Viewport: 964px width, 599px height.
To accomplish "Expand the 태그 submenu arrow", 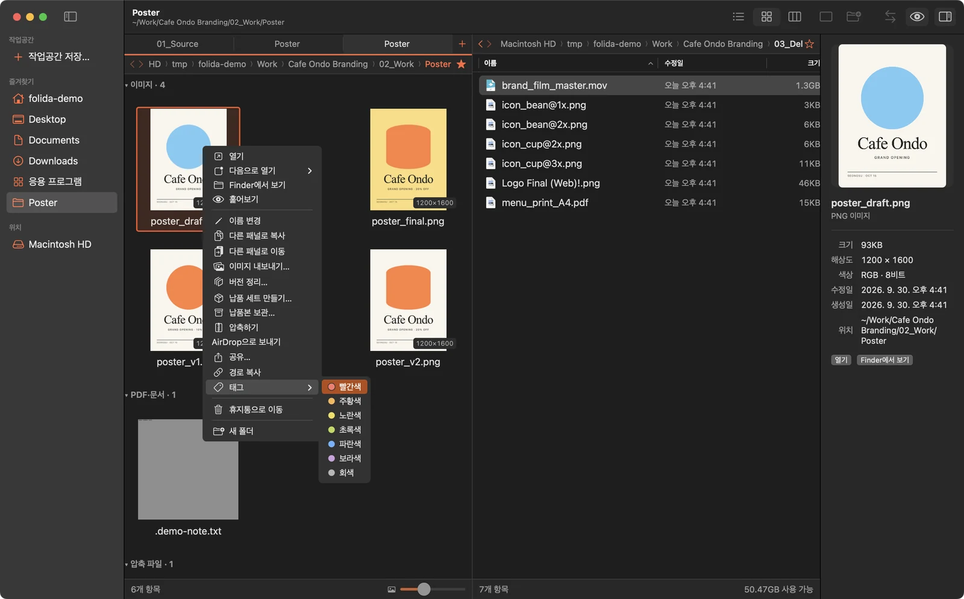I will [x=310, y=388].
